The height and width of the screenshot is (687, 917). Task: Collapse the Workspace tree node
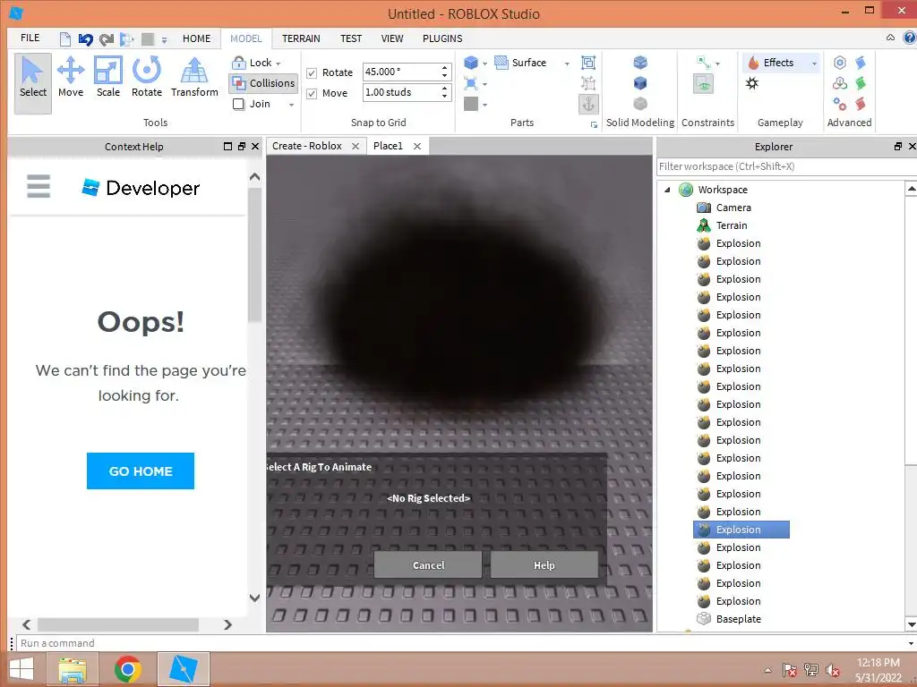click(667, 190)
